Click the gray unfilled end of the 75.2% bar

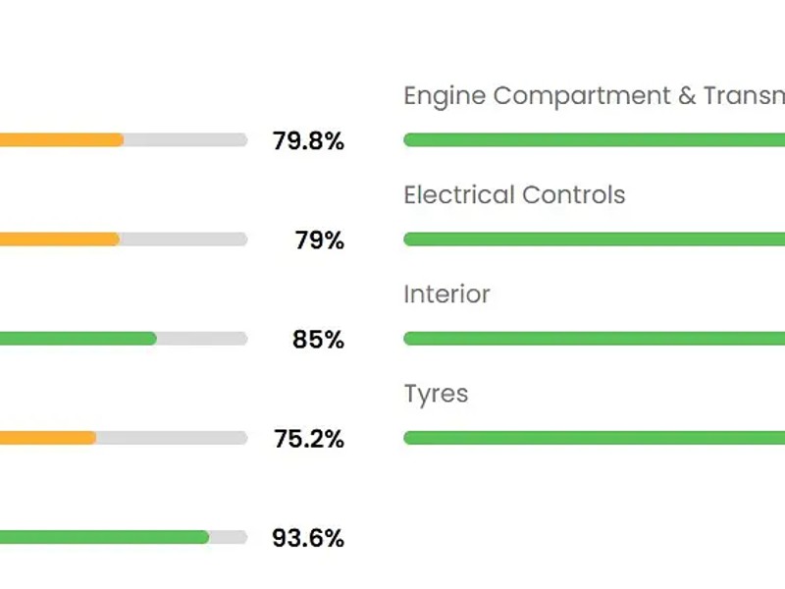pyautogui.click(x=172, y=438)
